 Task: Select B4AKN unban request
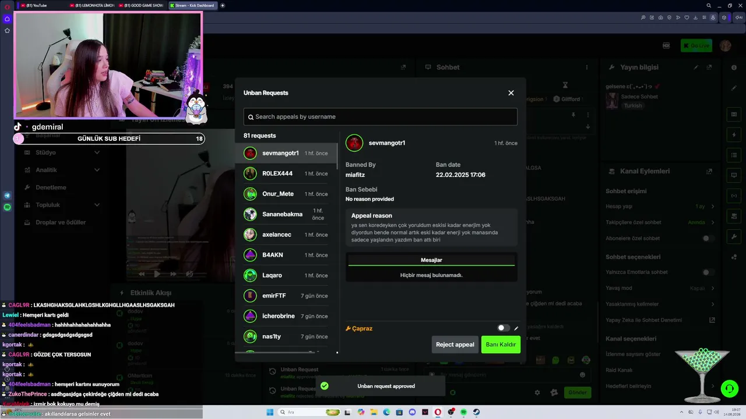286,255
